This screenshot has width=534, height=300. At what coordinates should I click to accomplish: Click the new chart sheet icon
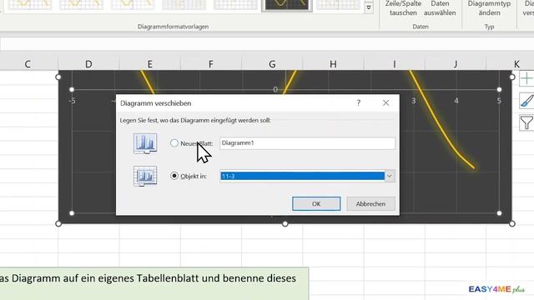[145, 143]
